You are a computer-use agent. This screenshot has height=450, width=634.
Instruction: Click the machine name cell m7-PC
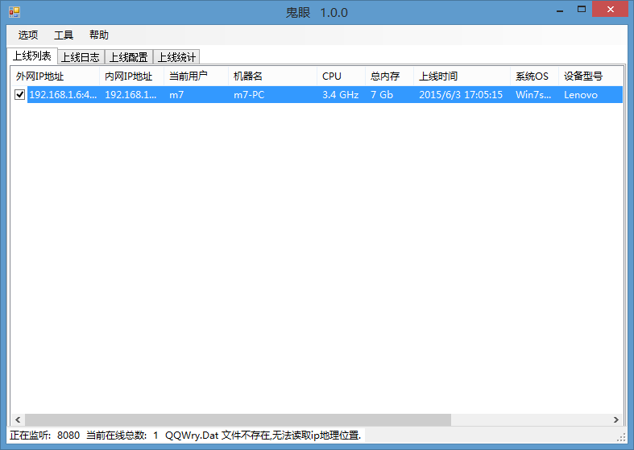click(249, 95)
